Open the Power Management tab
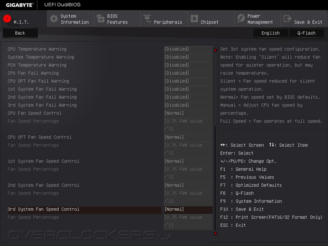Viewport: 328px width, 246px height. [258, 19]
